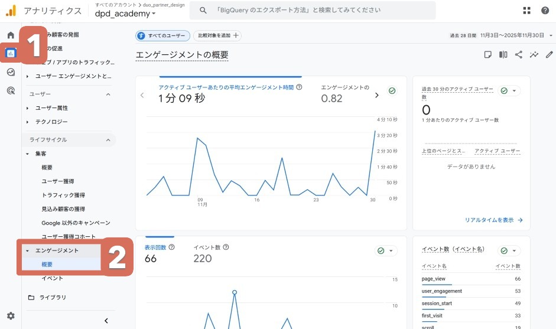Click the edit pencil icon for report
556x329 pixels.
tap(550, 55)
